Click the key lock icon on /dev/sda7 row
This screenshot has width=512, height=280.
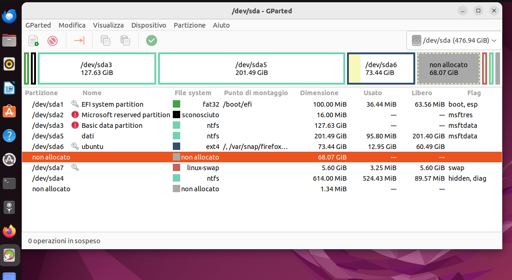click(75, 167)
